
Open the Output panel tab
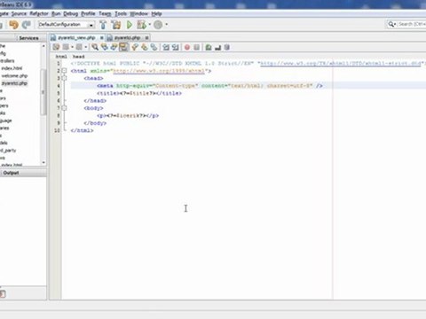11,173
